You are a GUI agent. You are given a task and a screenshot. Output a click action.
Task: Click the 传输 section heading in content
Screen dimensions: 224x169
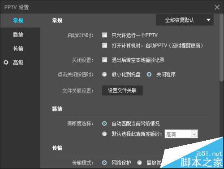click(x=57, y=148)
